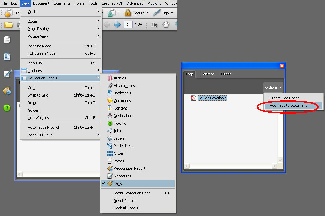Toggle Rulers entry
The height and width of the screenshot is (216, 325).
[x=61, y=103]
